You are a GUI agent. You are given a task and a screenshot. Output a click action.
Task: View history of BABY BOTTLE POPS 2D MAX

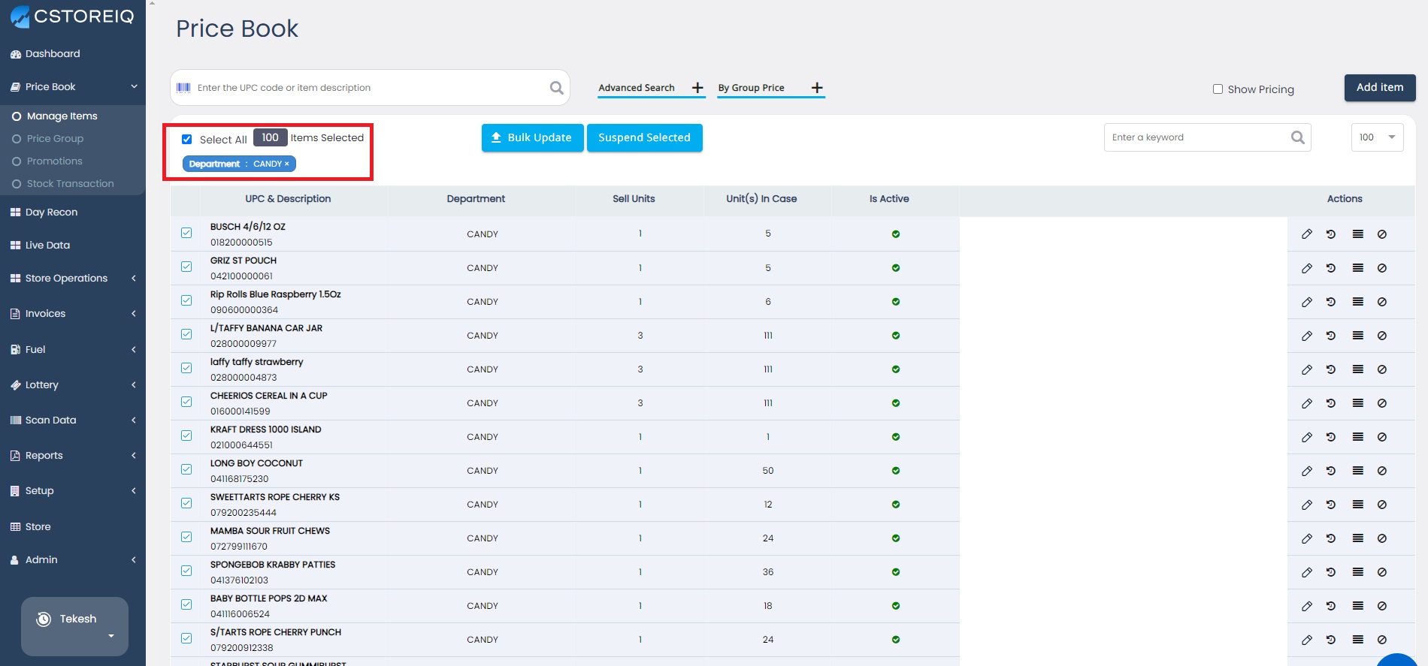pos(1331,606)
